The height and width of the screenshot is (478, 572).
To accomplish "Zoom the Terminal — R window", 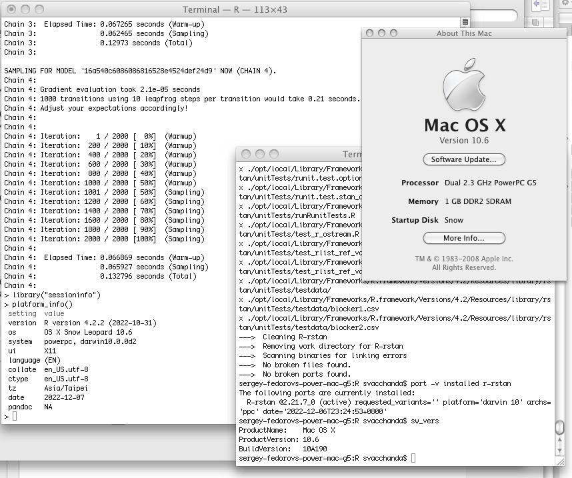I will [39, 9].
